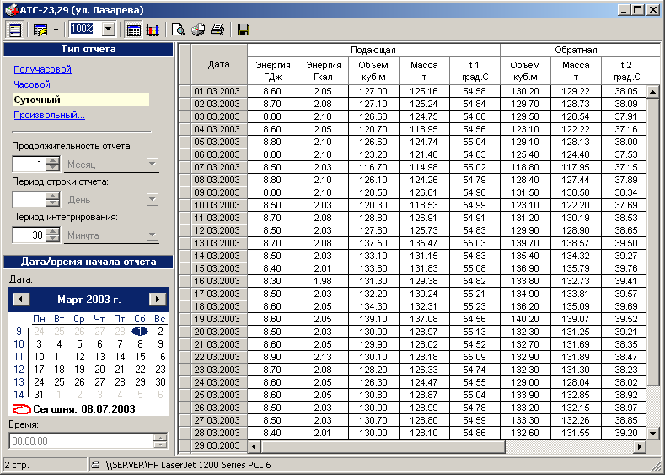Click the print icon

tap(217, 30)
